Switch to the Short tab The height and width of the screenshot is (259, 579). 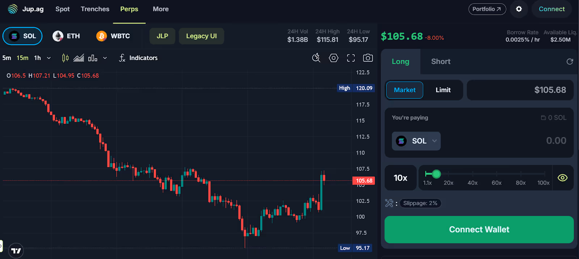pos(441,61)
